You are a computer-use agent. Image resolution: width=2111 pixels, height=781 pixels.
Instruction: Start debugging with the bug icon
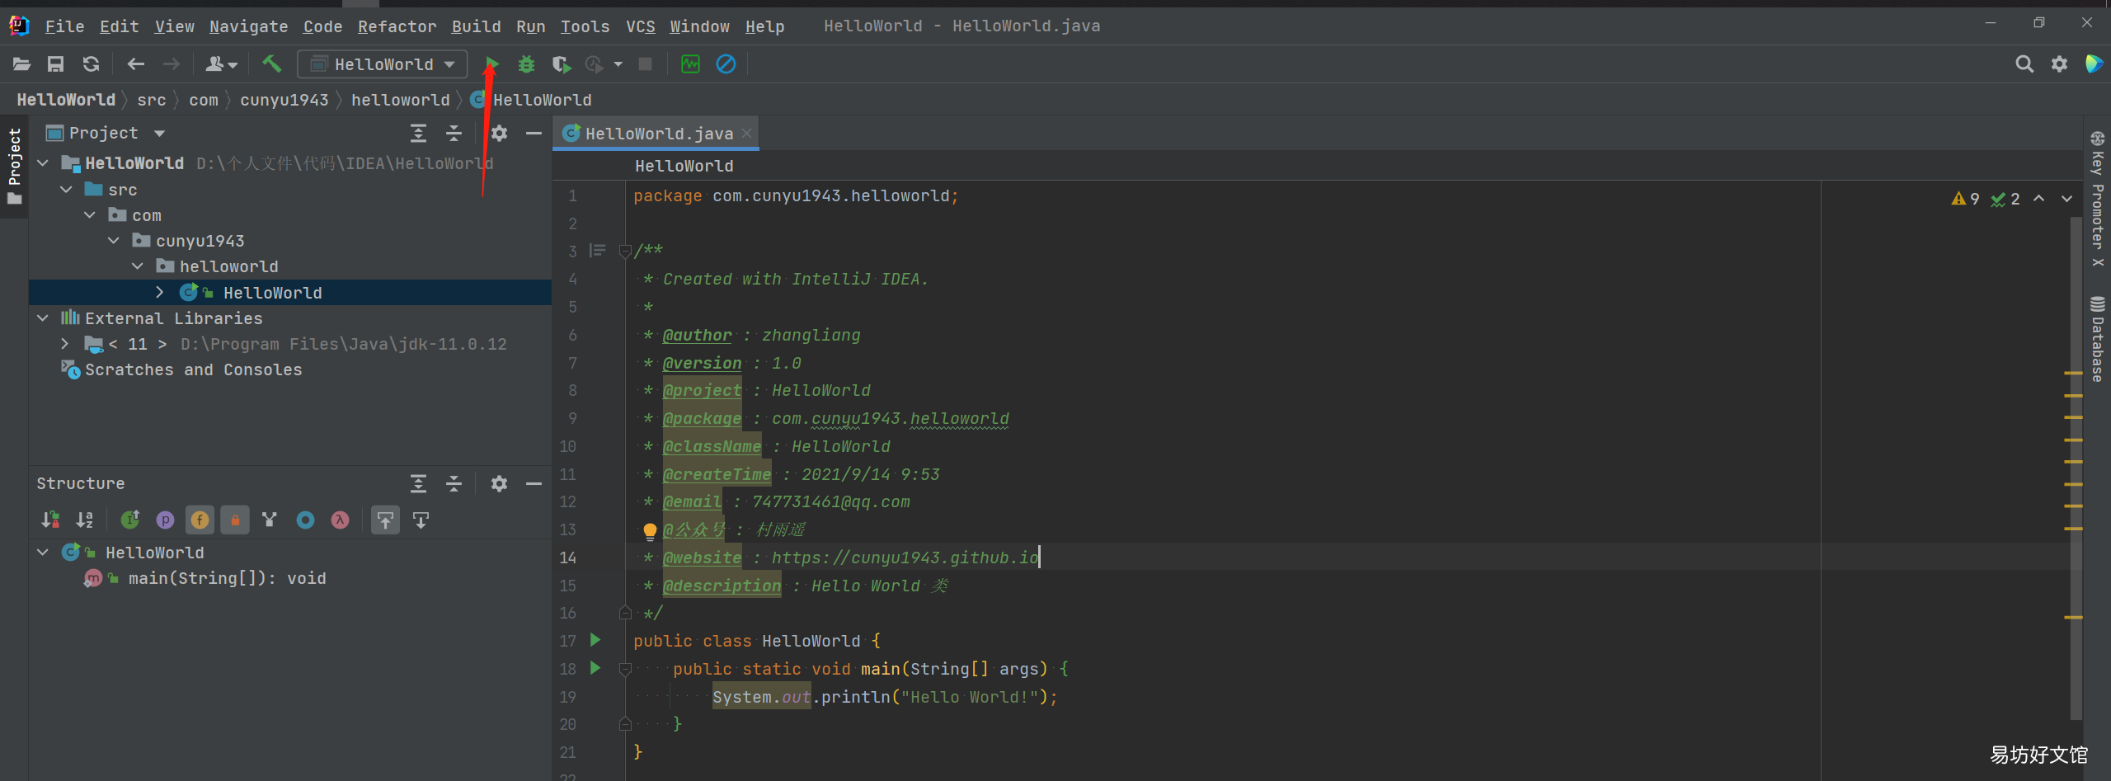(x=526, y=64)
